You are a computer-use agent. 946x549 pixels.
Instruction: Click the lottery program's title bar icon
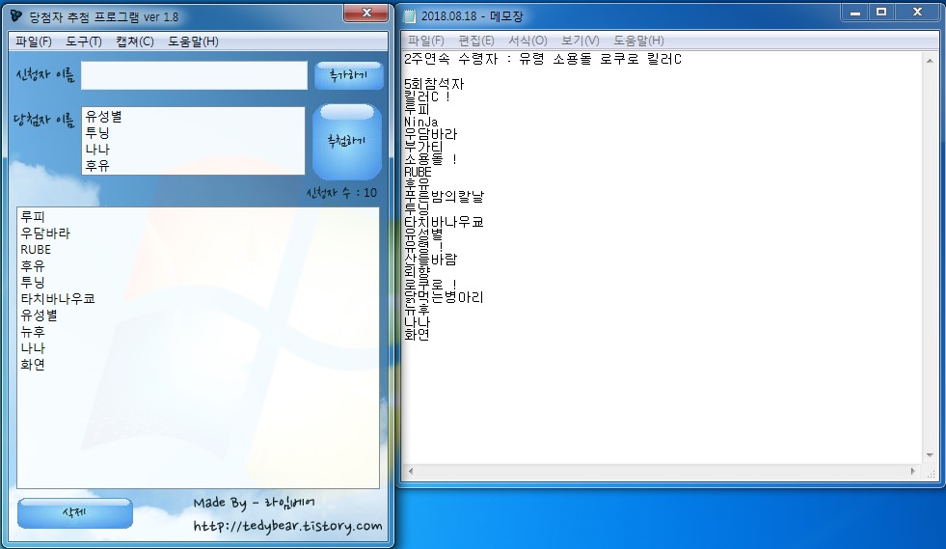(14, 16)
